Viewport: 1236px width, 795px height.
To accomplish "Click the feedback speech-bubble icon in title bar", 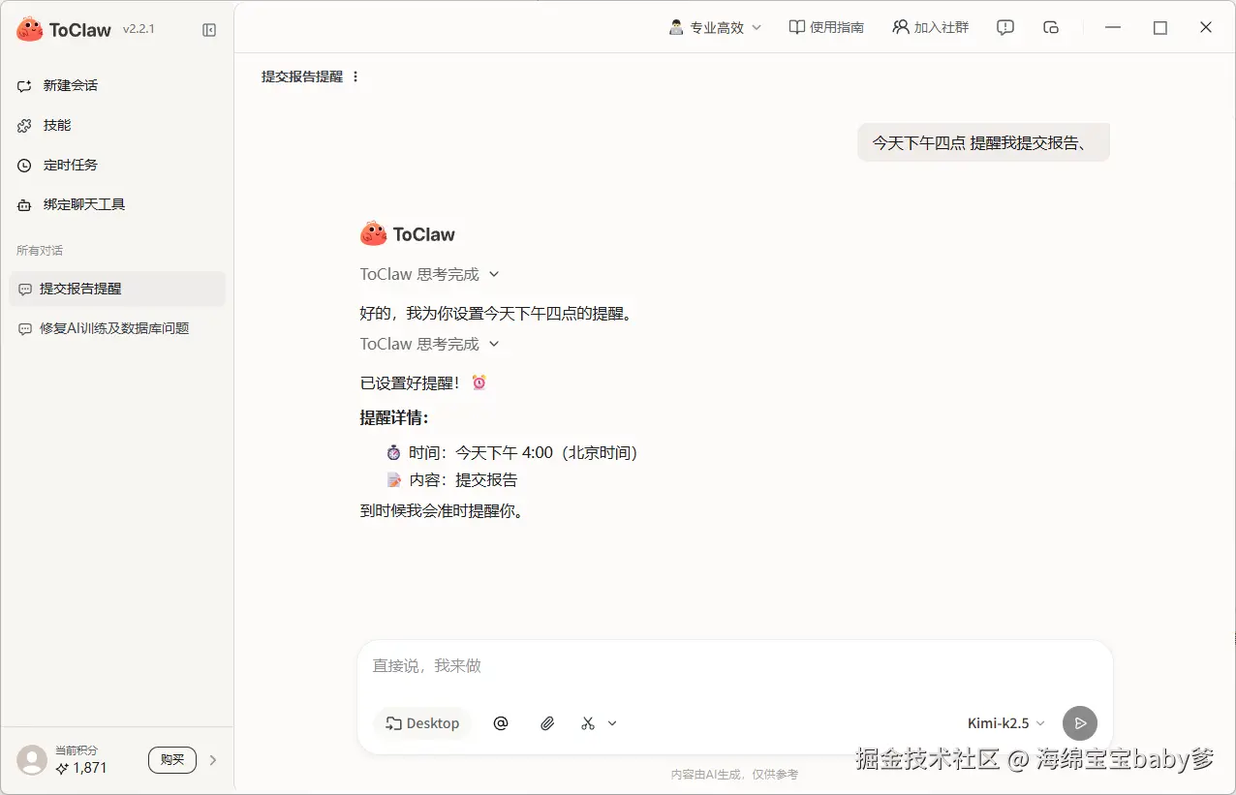I will point(1005,27).
